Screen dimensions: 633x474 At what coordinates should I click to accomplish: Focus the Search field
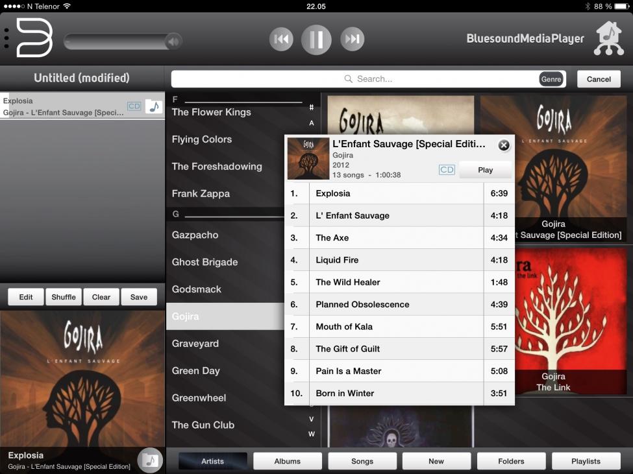coord(368,79)
